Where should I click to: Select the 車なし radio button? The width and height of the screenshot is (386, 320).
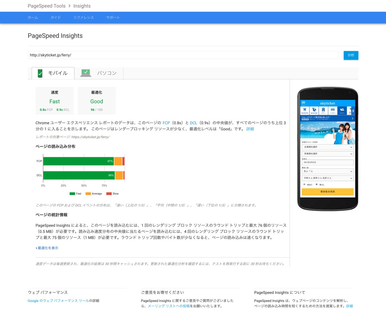(317, 185)
